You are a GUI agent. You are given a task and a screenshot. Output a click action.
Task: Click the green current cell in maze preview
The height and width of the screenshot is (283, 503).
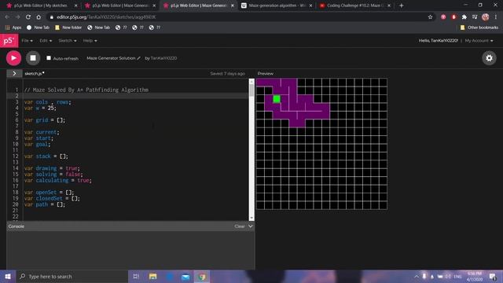pos(277,99)
